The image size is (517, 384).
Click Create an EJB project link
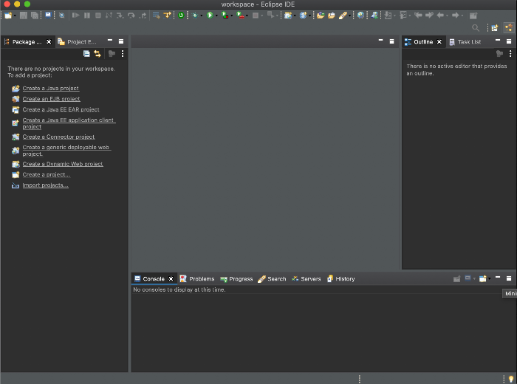52,99
